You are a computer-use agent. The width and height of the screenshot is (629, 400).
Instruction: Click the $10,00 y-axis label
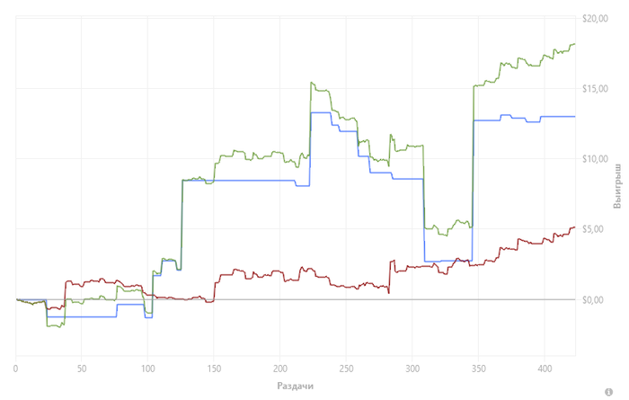tap(596, 158)
